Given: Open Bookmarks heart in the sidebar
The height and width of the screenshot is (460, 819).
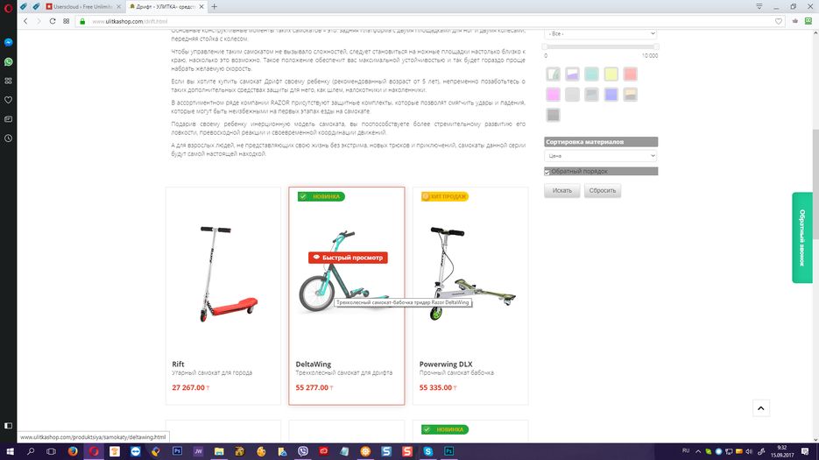Looking at the screenshot, I should [x=9, y=100].
